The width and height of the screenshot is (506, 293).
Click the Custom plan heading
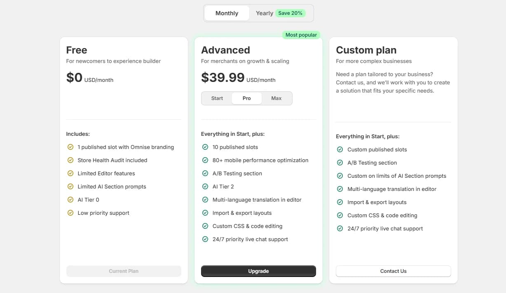point(366,50)
